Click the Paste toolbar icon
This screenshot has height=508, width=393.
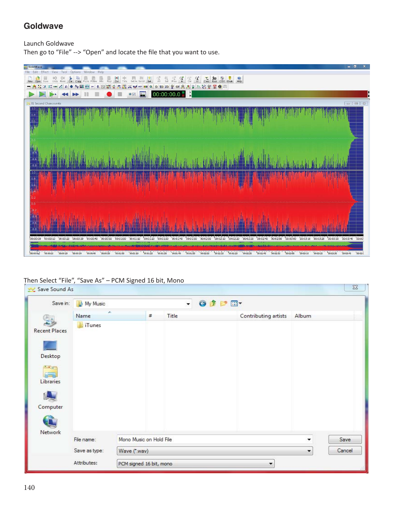coord(86,79)
